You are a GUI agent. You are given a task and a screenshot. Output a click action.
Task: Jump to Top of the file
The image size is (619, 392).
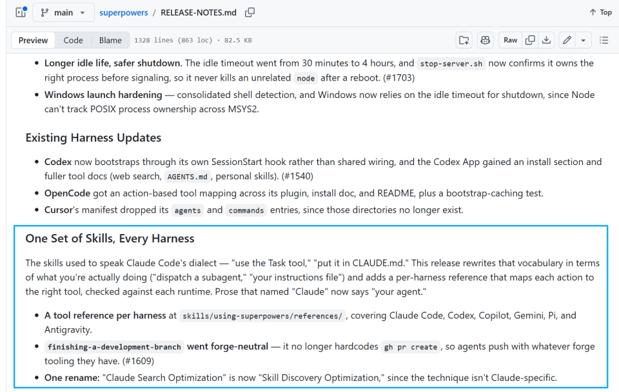pos(600,12)
